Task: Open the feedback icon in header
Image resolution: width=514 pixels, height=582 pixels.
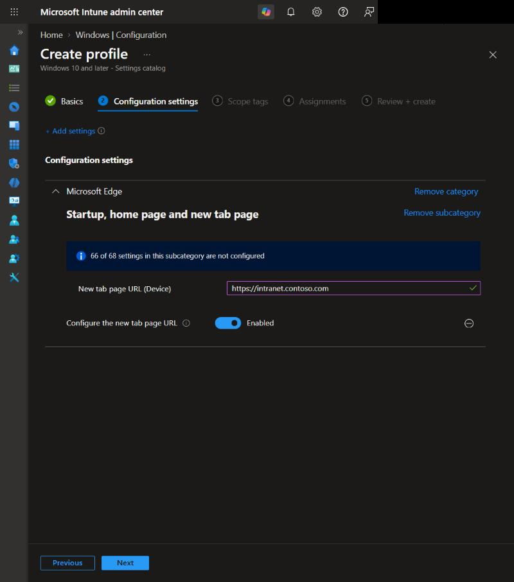Action: (x=369, y=12)
